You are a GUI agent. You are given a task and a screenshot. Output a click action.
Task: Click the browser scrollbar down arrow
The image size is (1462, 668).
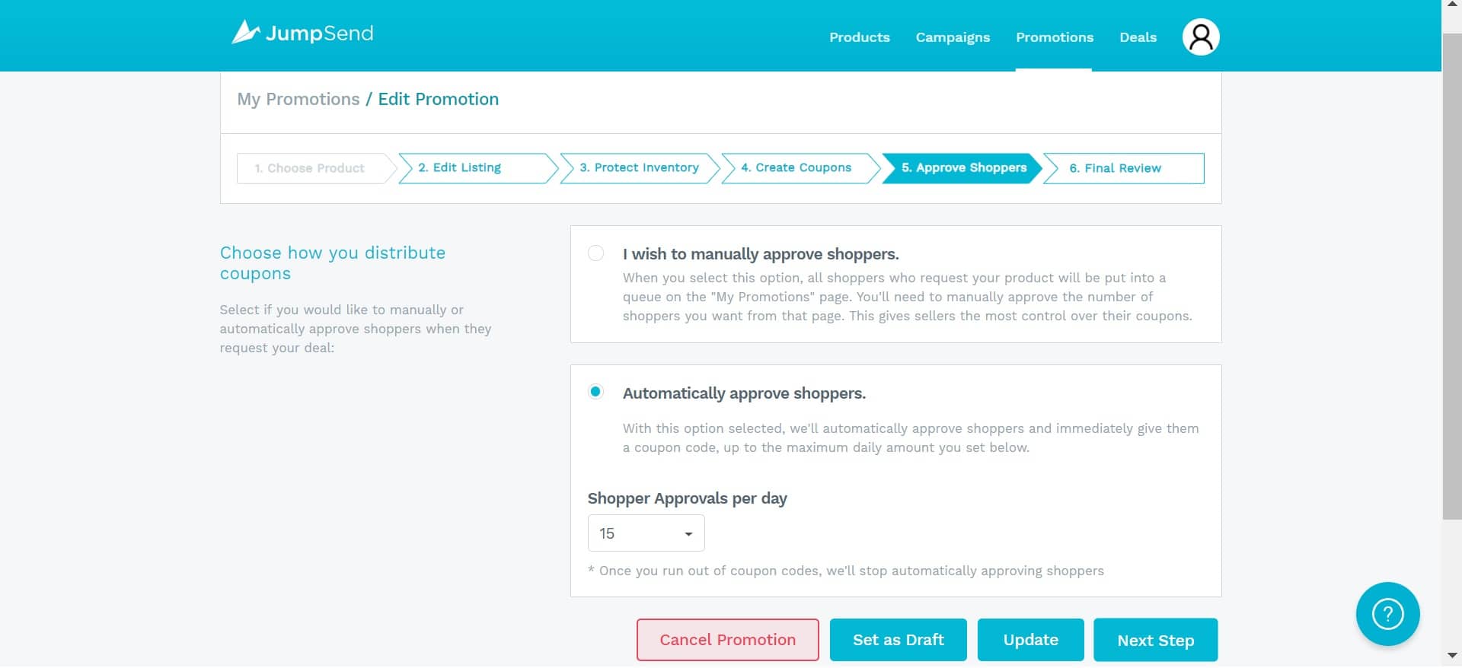point(1452,655)
